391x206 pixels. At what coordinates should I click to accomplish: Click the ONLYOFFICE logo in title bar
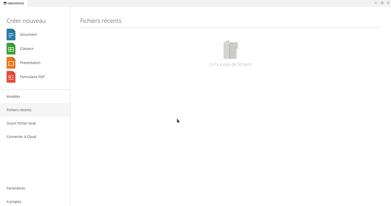[14, 3]
